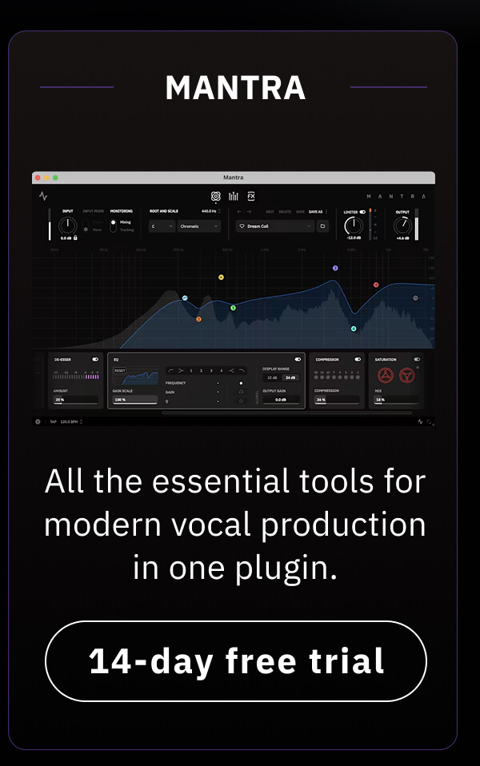Image resolution: width=480 pixels, height=766 pixels.
Task: Click the left red saturation mode icon
Action: [386, 375]
